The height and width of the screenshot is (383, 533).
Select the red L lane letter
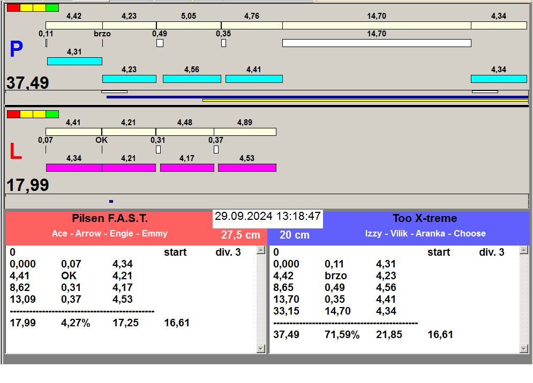16,151
